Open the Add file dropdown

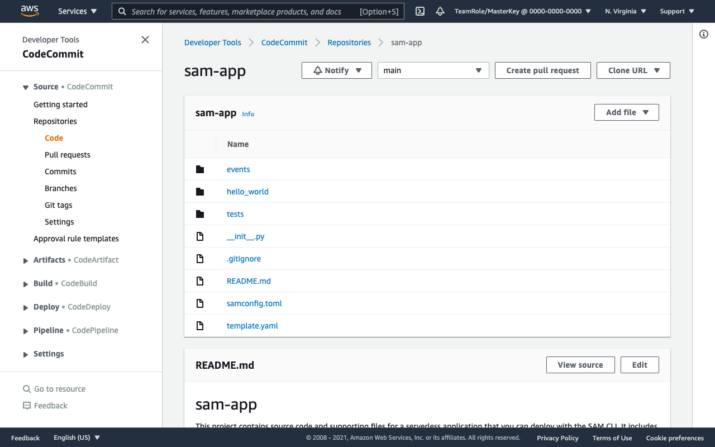pos(627,112)
